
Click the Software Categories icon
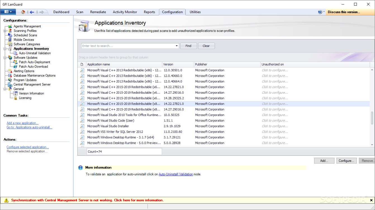point(10,44)
